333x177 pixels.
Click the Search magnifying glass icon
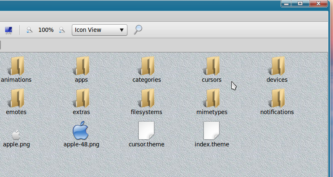point(138,30)
